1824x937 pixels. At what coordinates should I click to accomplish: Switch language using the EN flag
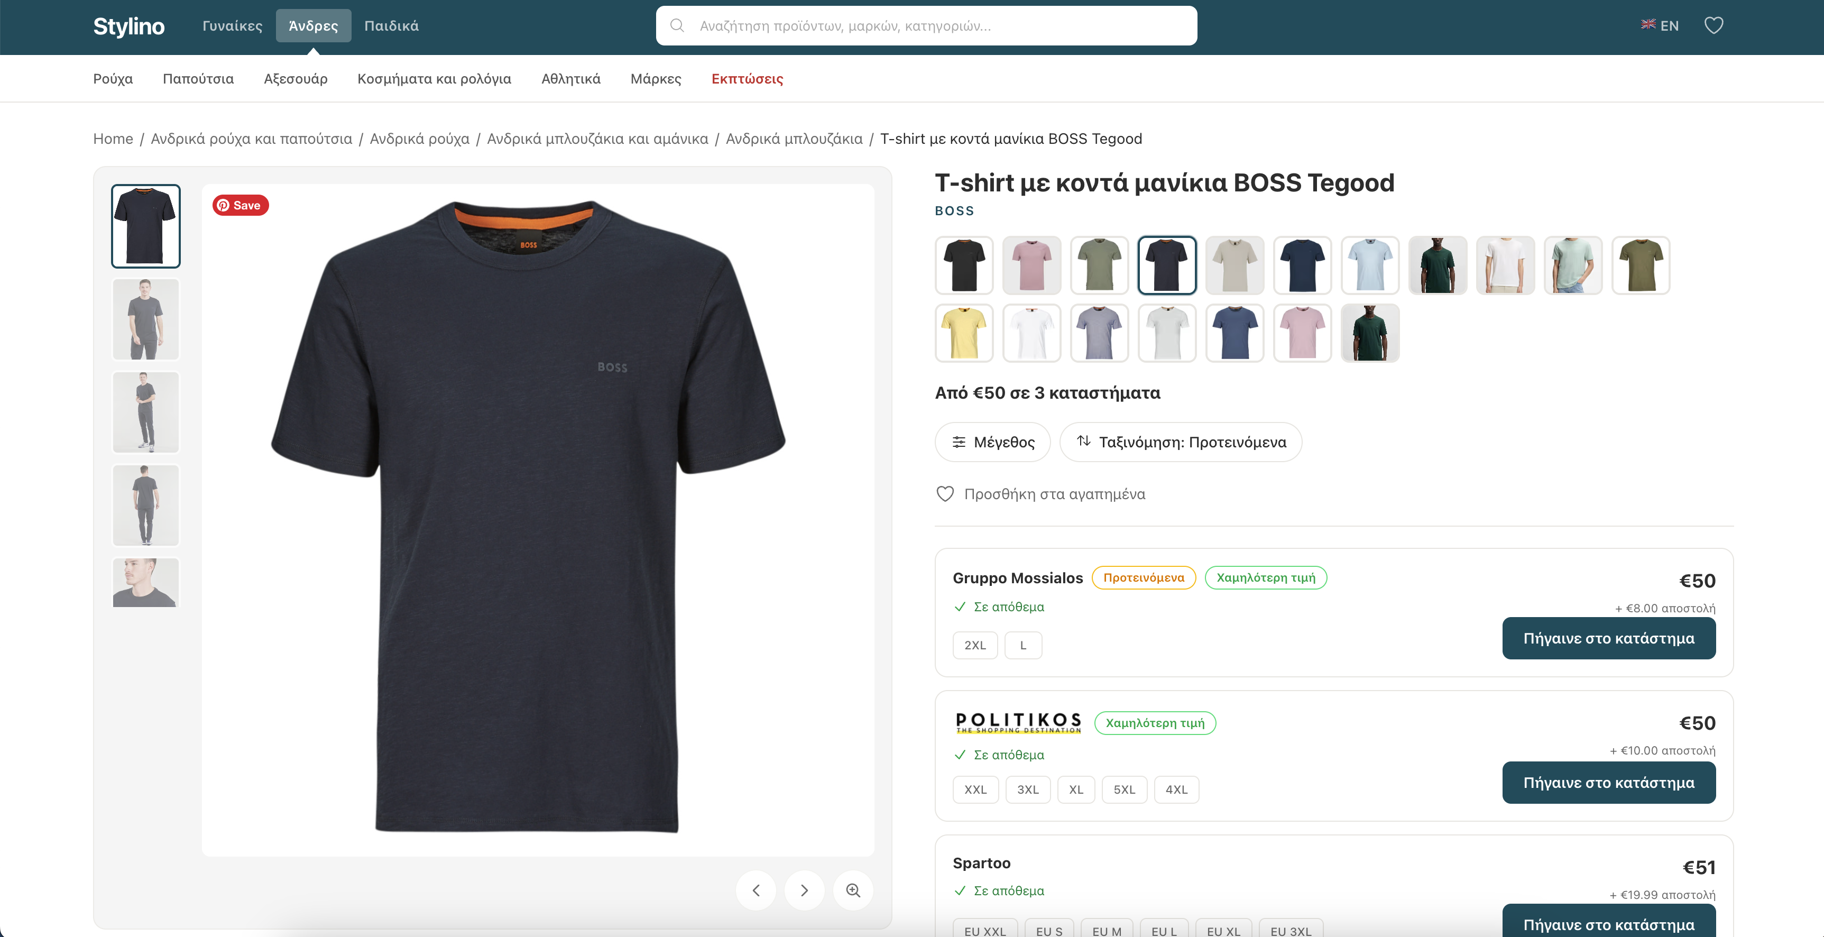pos(1660,25)
